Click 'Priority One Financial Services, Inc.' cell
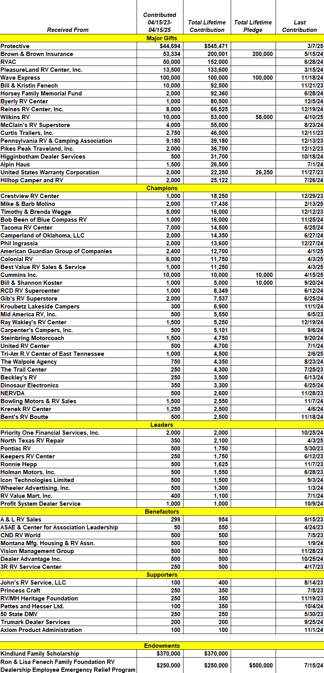This screenshot has width=324, height=673. (50, 433)
